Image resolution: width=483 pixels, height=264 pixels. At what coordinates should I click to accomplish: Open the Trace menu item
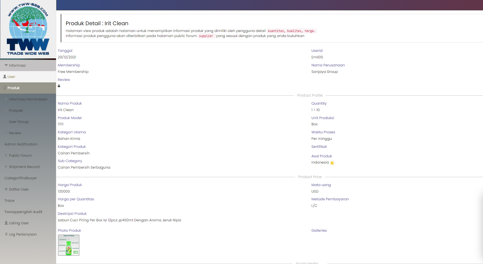click(9, 201)
